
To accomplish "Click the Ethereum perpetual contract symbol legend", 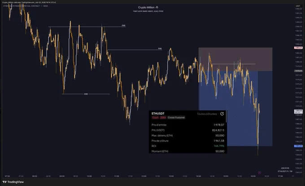I will coord(26,6).
